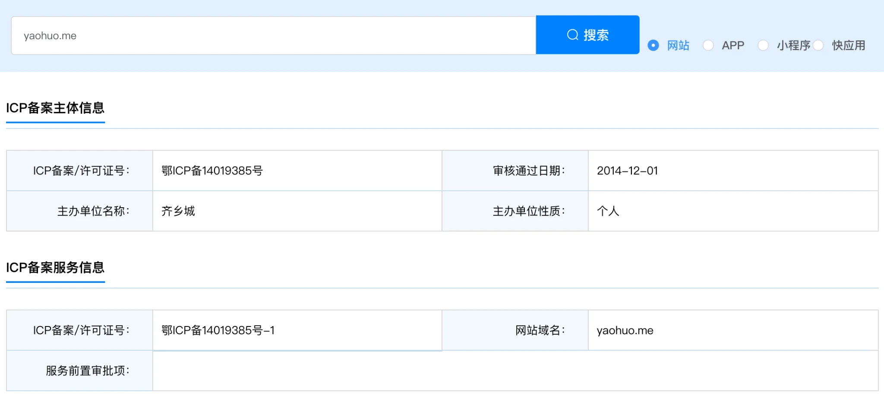Viewport: 884px width, 396px height.
Task: Click the ICP备案主体信息 section heading
Action: 55,108
